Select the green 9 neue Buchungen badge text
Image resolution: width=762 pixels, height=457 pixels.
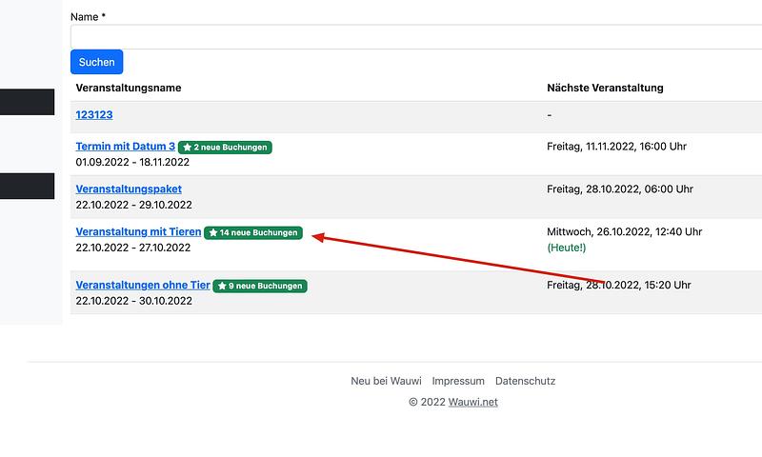pyautogui.click(x=266, y=287)
